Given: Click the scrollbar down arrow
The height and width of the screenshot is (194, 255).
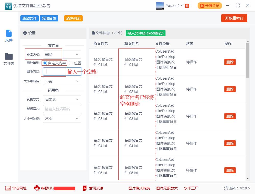Looking at the screenshot, I should click(248, 179).
